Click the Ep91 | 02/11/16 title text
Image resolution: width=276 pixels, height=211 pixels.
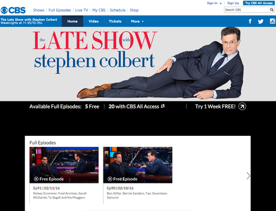pos(47,188)
